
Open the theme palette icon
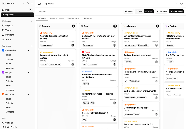point(181,3)
